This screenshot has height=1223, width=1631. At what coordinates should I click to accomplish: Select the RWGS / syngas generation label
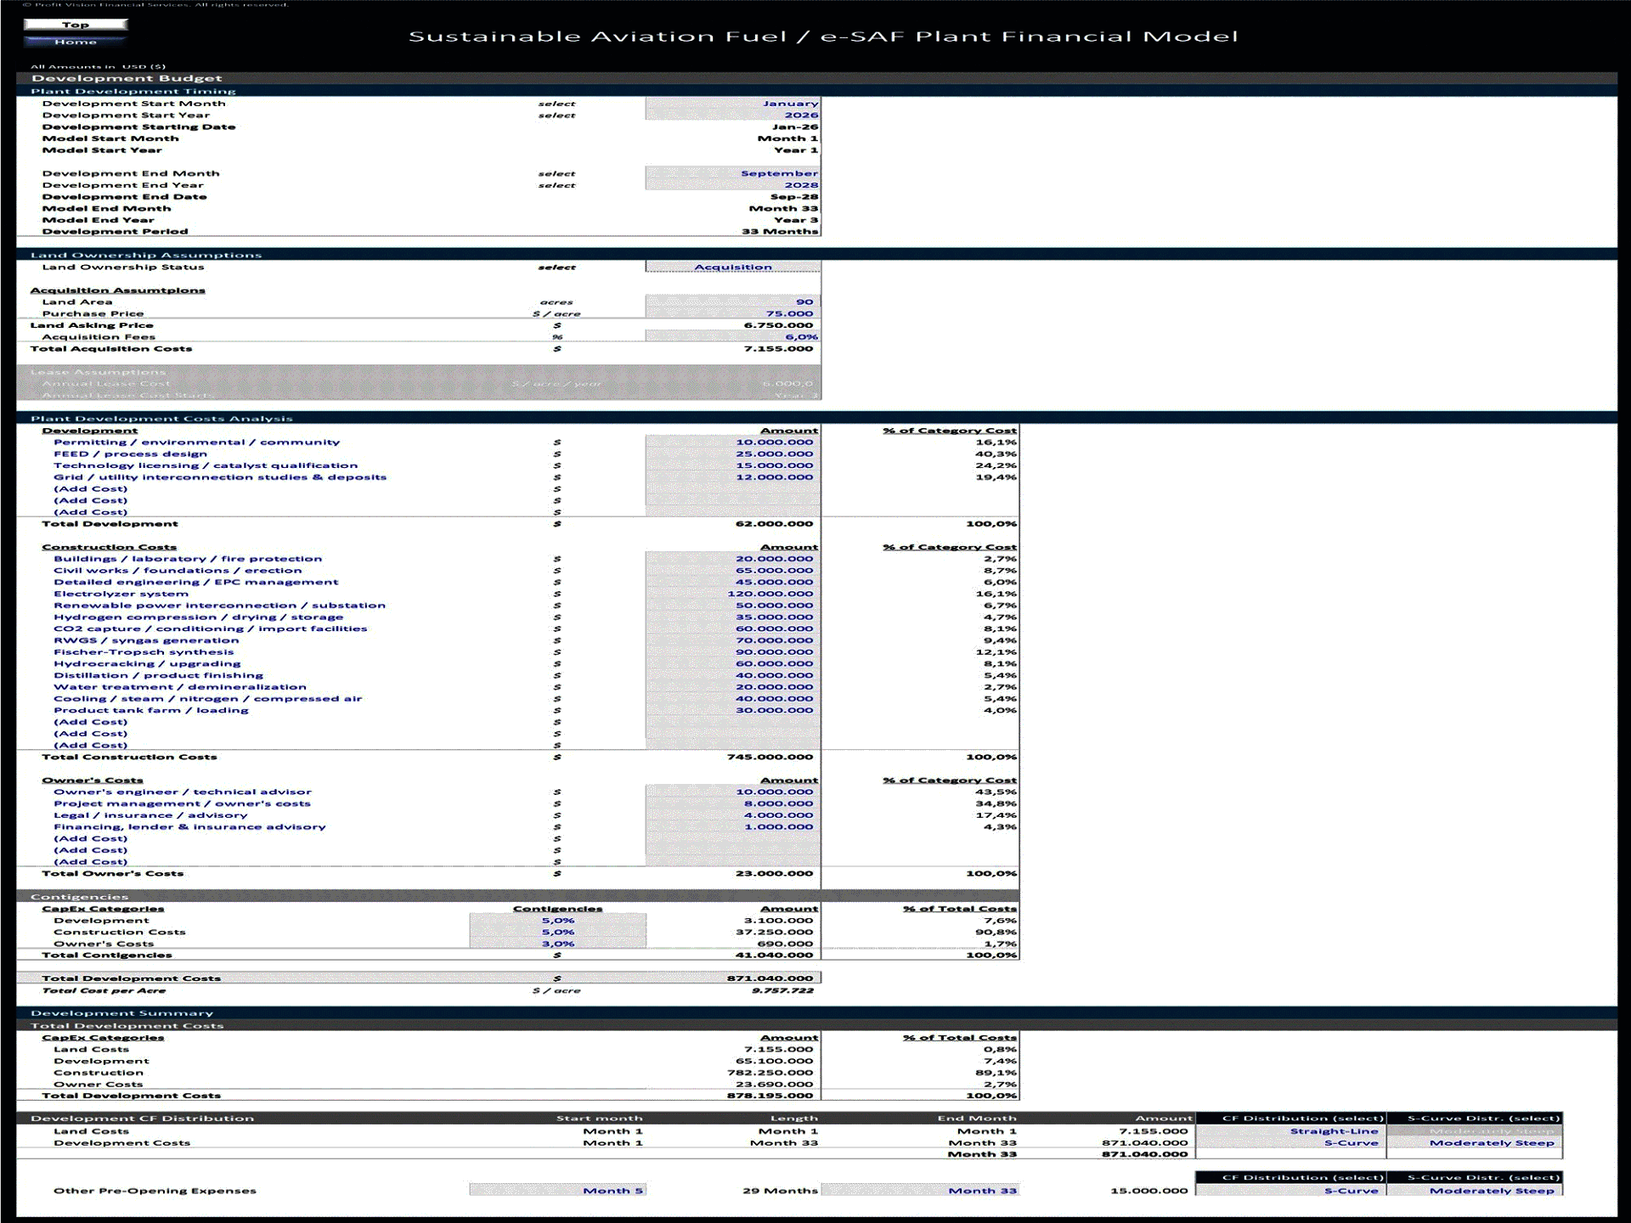(146, 641)
